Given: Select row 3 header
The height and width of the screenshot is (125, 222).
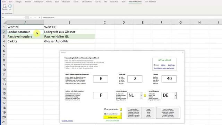Looking at the screenshot, I should (x=4, y=36).
